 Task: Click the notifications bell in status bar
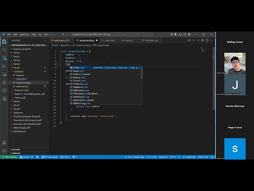(x=212, y=157)
